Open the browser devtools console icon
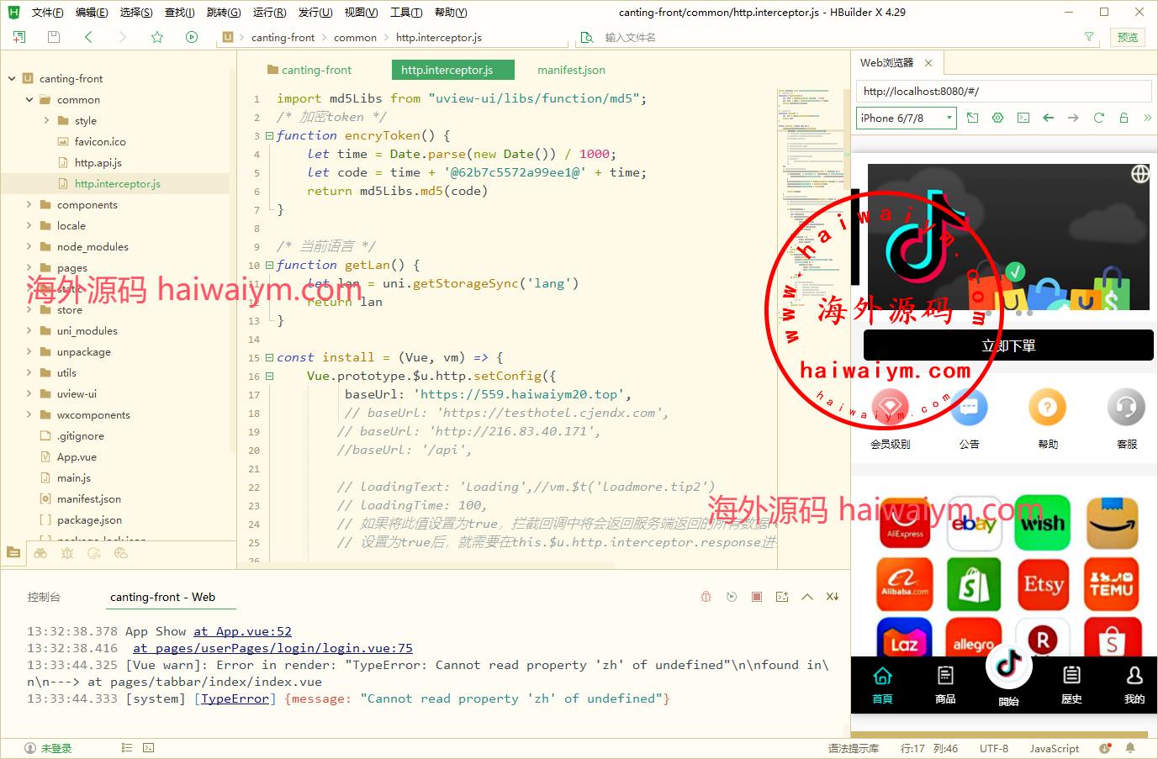Screen dimensions: 1158x759 [1023, 119]
